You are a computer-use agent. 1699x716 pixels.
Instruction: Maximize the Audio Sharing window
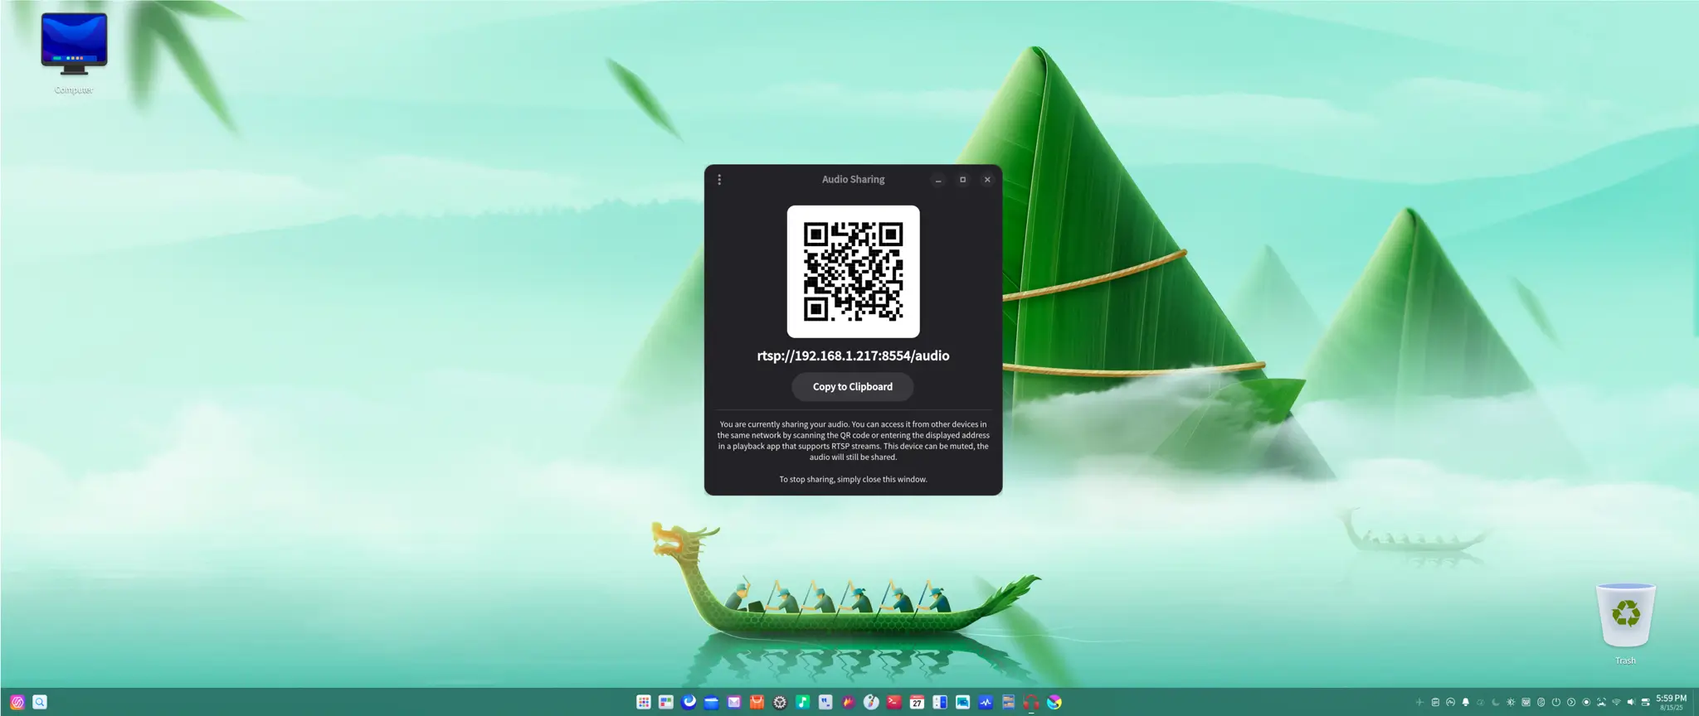point(962,180)
